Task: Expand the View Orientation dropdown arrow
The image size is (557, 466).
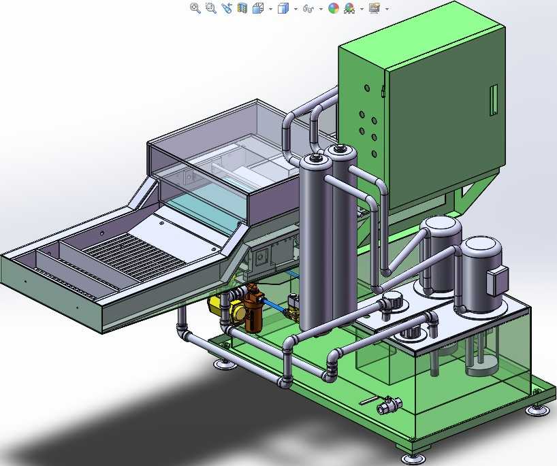Action: point(270,9)
